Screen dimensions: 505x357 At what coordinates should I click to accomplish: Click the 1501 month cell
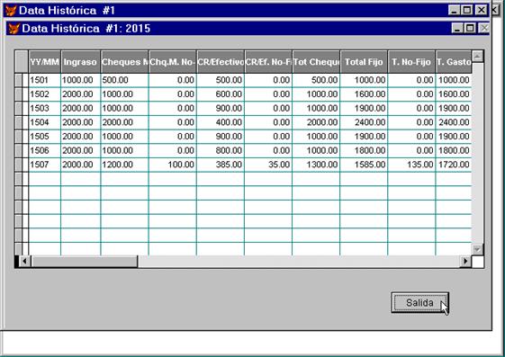[44, 80]
